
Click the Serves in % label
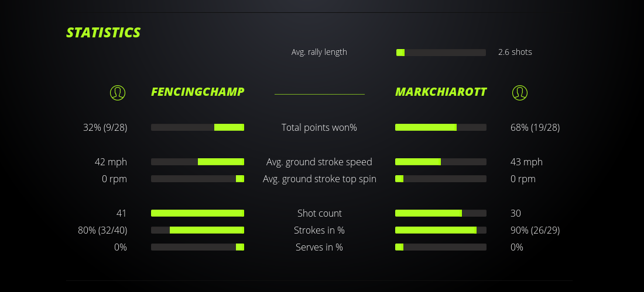[319, 247]
